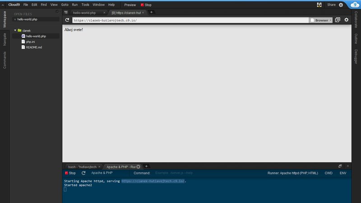Close the browser preview tab
This screenshot has height=203, width=361.
[143, 13]
